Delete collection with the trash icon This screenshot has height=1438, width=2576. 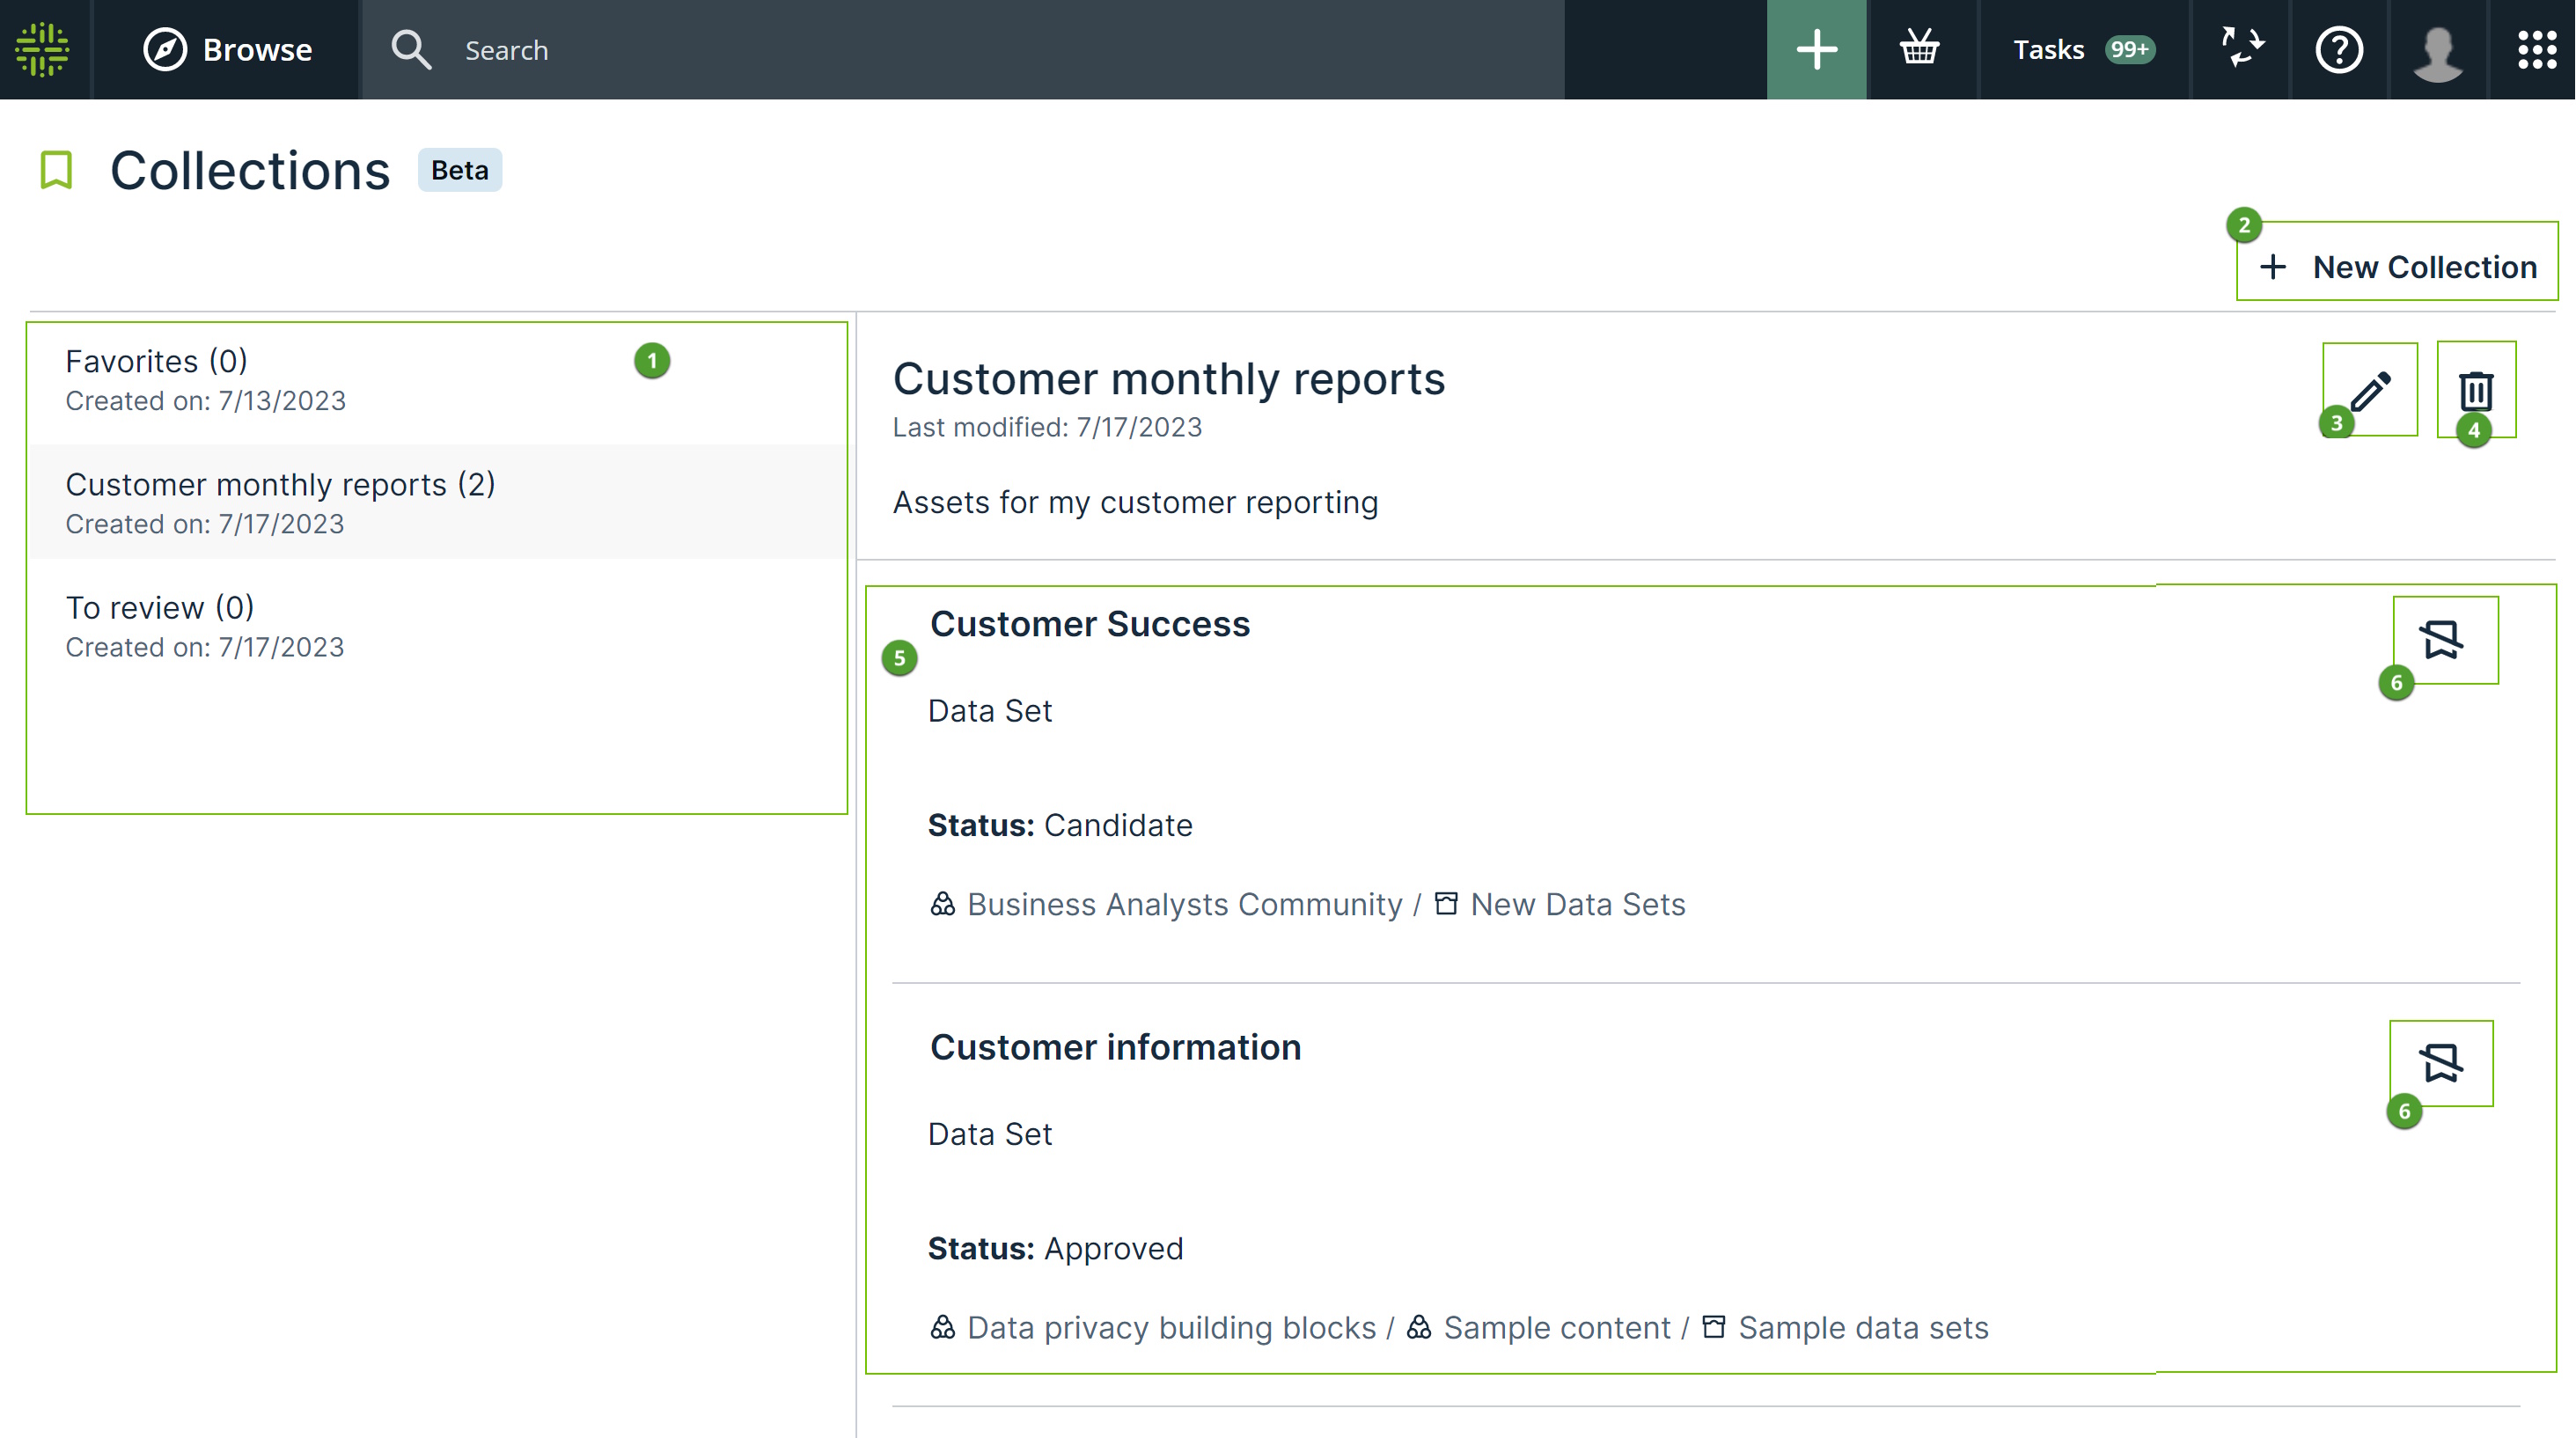coord(2476,390)
